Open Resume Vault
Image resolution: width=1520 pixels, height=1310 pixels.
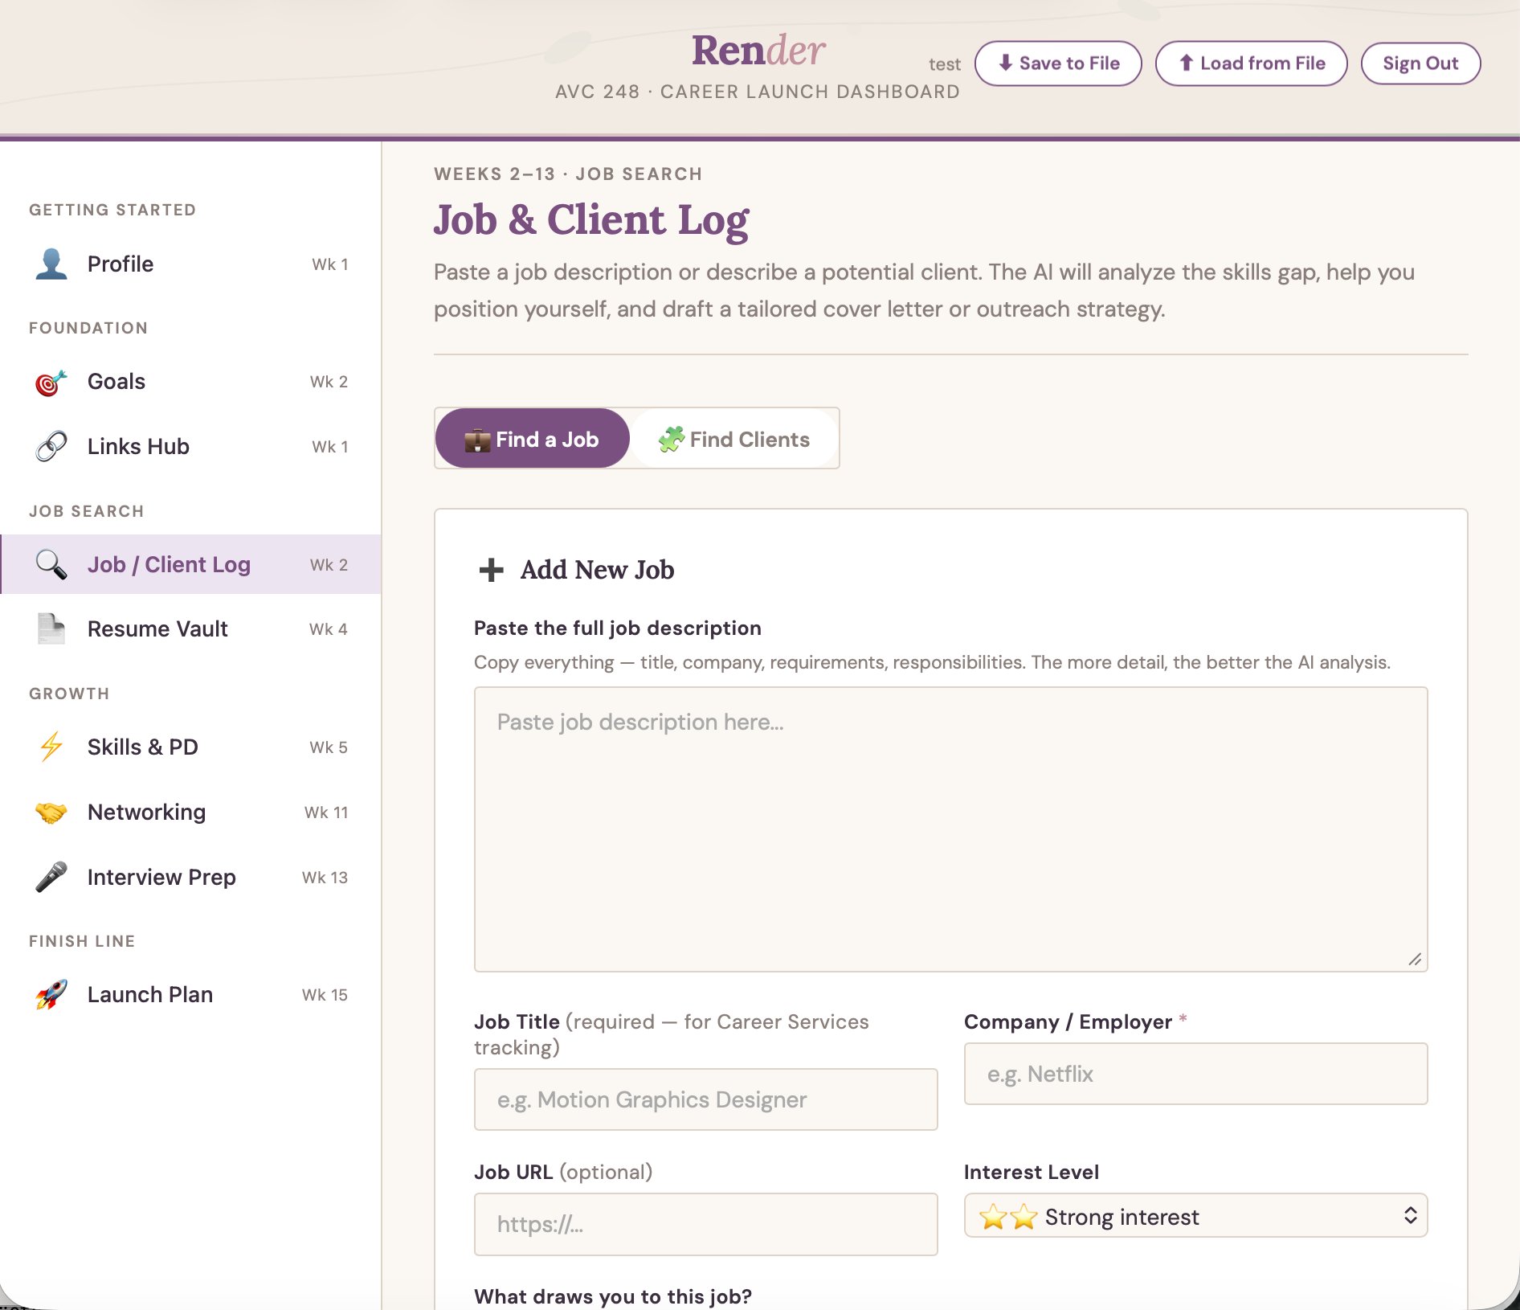tap(191, 629)
